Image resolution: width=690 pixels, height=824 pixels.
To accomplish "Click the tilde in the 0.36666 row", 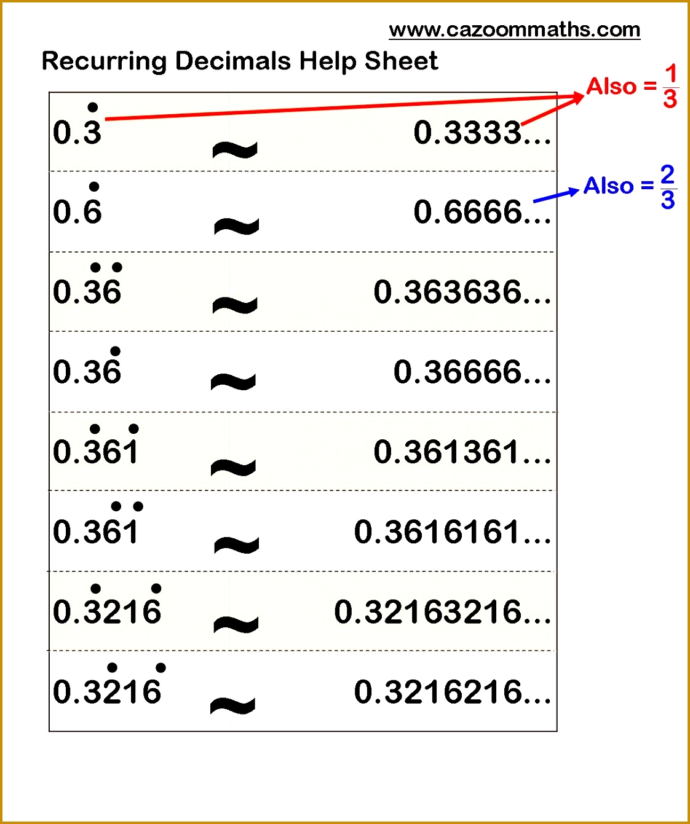I will click(x=232, y=382).
